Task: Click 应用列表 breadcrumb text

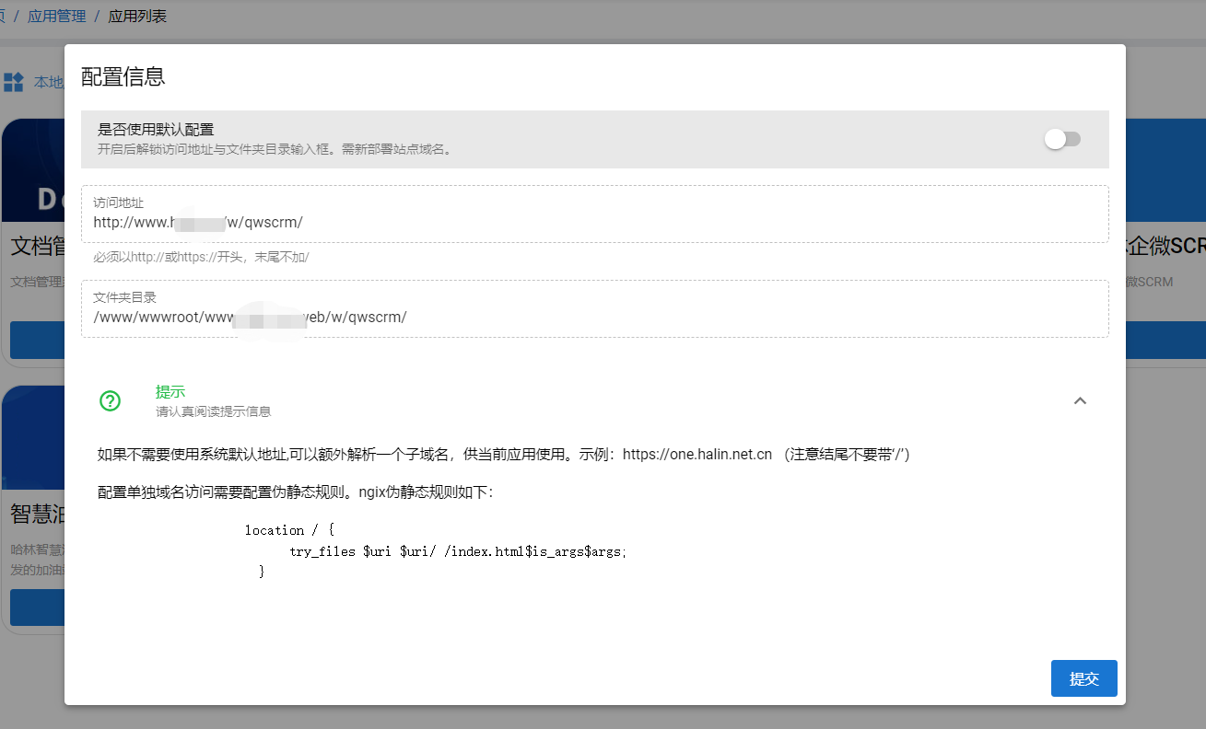Action: pyautogui.click(x=138, y=17)
